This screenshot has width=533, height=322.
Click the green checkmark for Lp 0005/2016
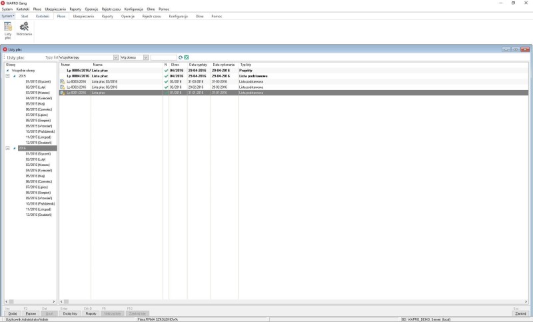tap(166, 70)
